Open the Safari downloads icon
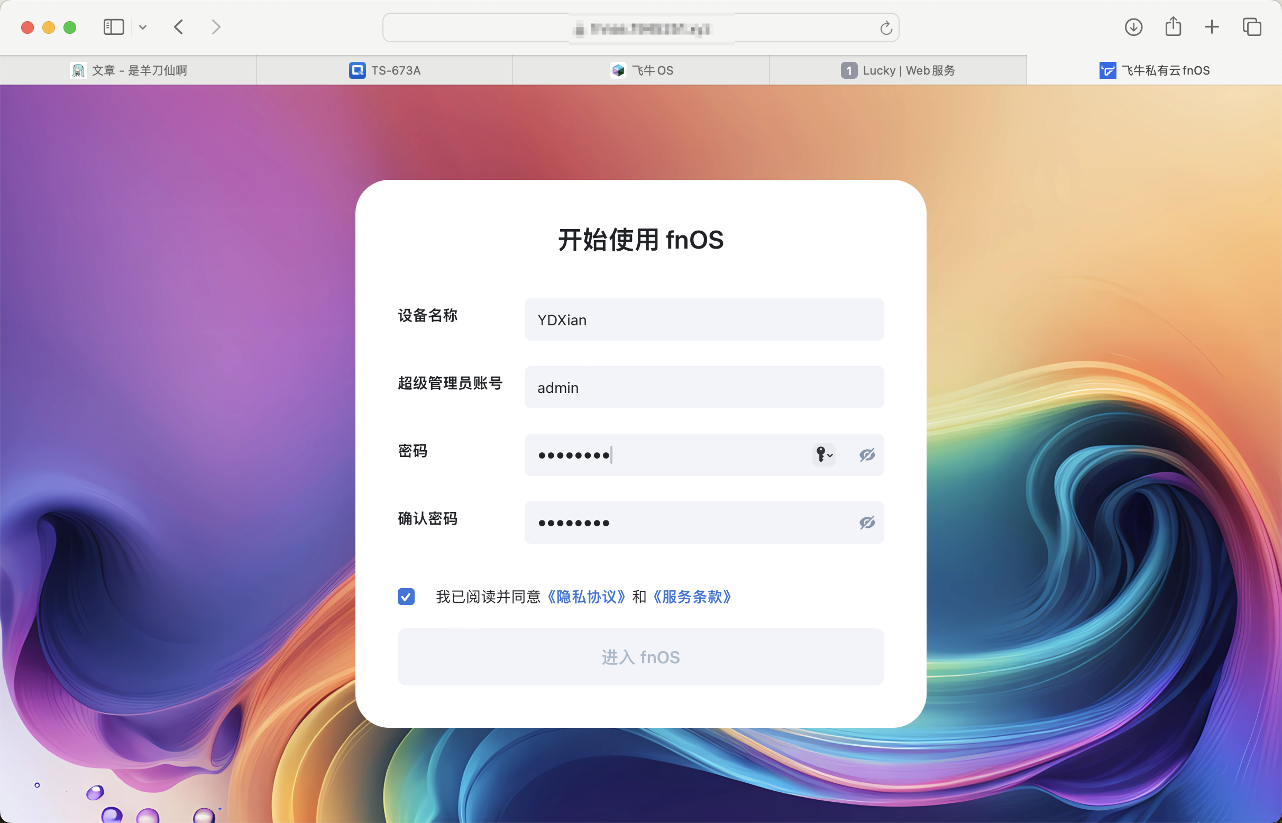1282x823 pixels. pos(1133,28)
